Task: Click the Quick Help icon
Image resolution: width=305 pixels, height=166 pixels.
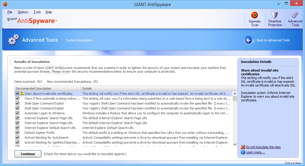Action: click(x=285, y=163)
